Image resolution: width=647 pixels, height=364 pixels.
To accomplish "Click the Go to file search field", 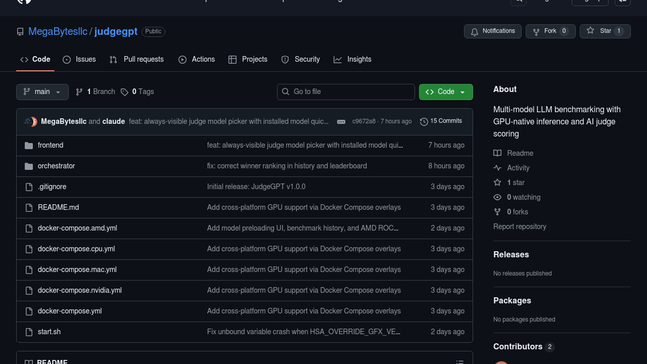I will [346, 92].
